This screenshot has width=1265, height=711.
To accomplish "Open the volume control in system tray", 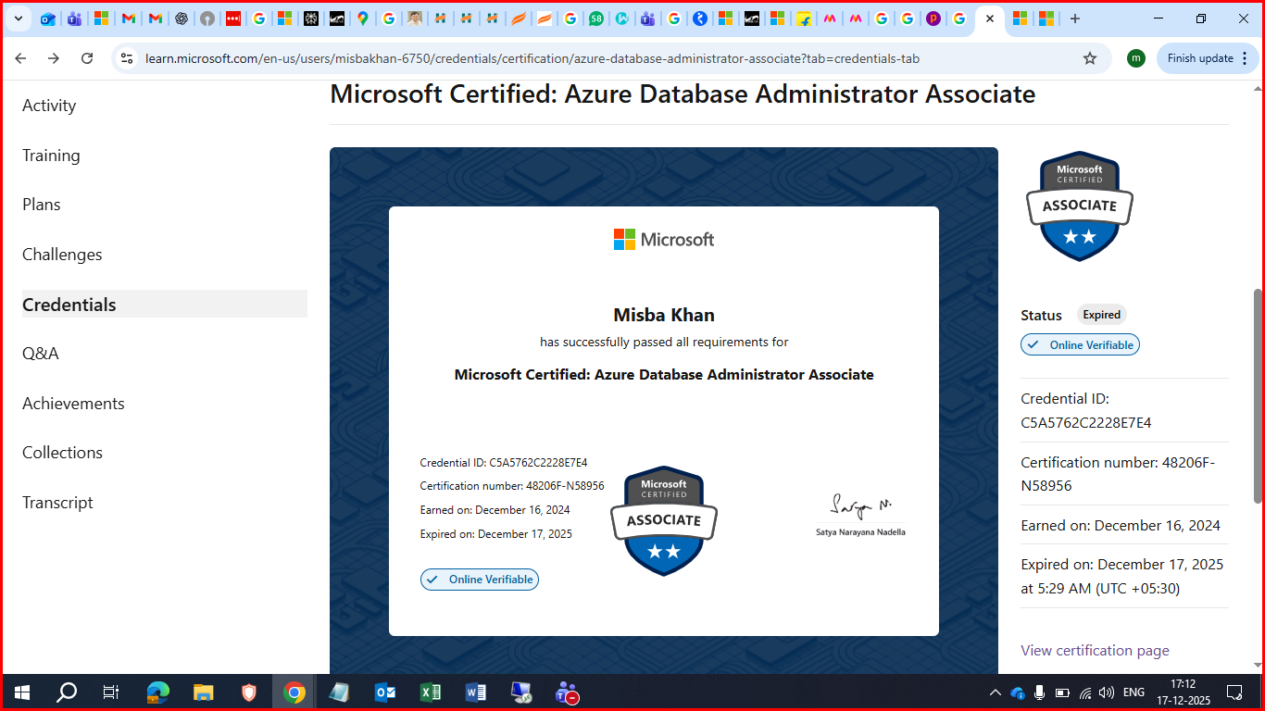I will [x=1106, y=692].
